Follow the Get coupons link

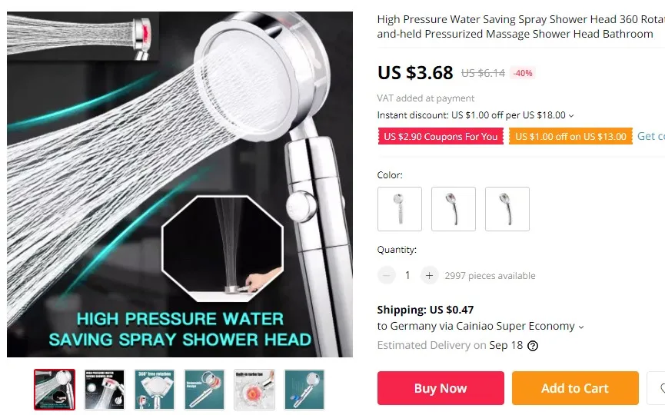pyautogui.click(x=651, y=136)
